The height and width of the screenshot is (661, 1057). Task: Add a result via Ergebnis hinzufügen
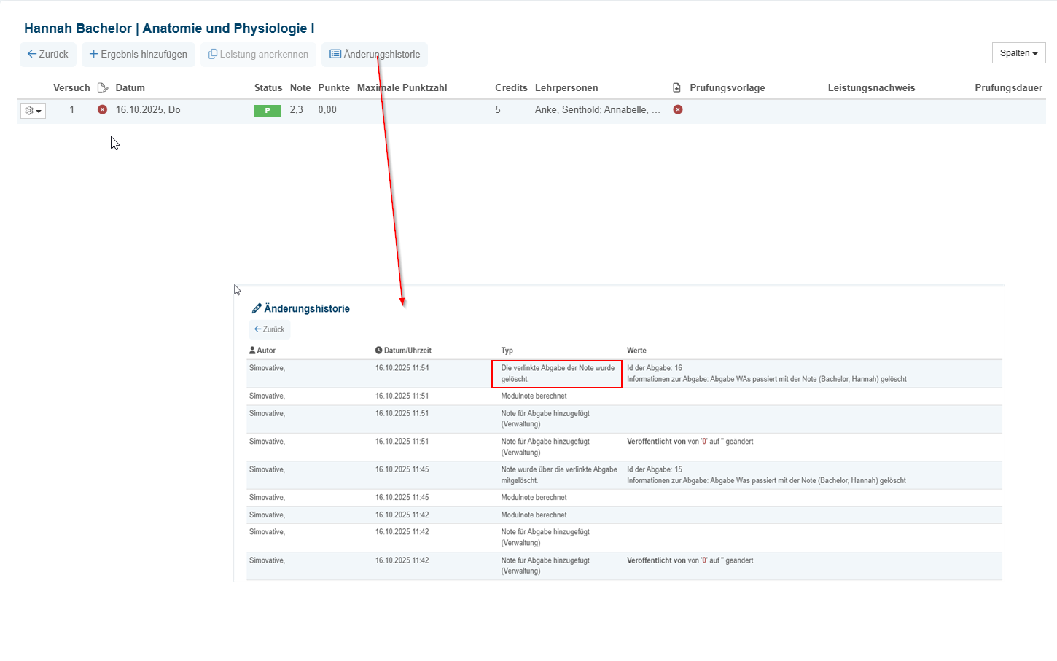(138, 55)
